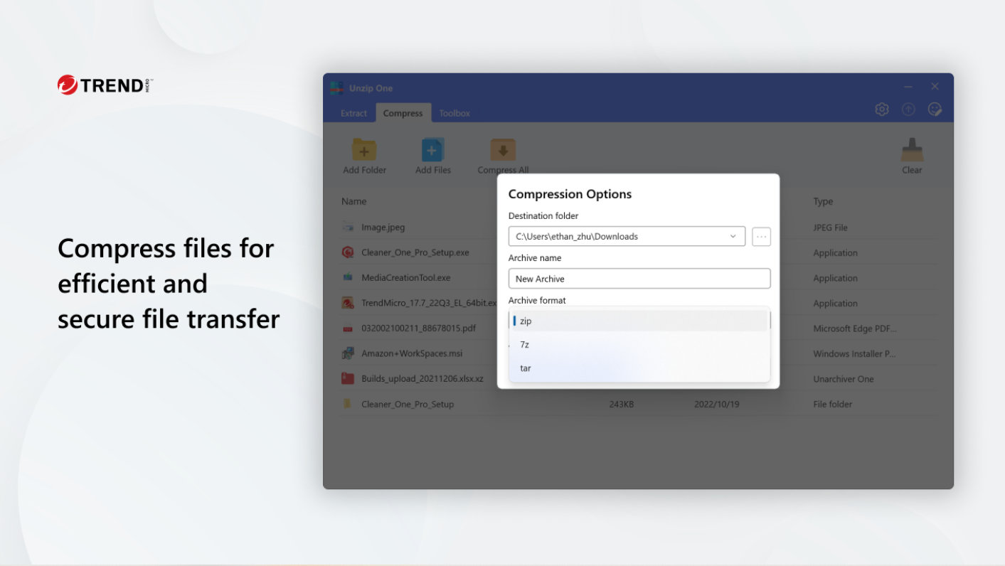Image resolution: width=1005 pixels, height=566 pixels.
Task: Click the browse ellipsis button
Action: [761, 237]
